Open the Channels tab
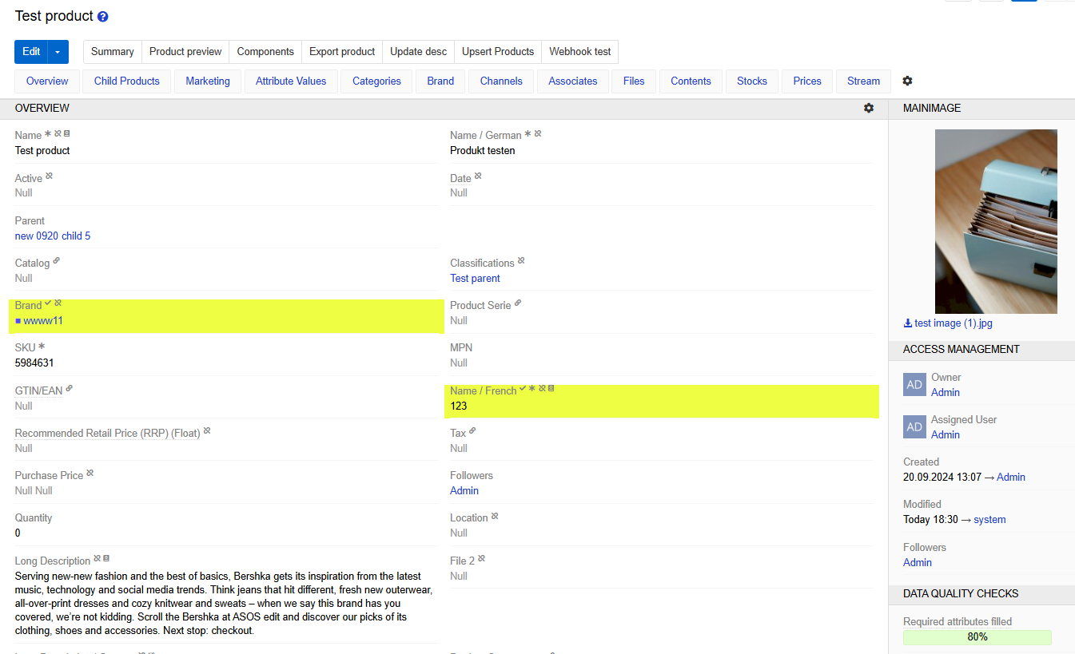This screenshot has width=1075, height=654. (501, 81)
